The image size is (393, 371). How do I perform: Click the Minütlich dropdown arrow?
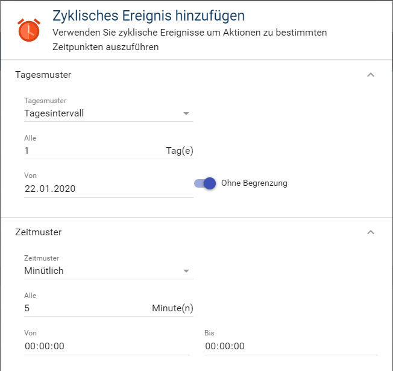click(x=186, y=271)
